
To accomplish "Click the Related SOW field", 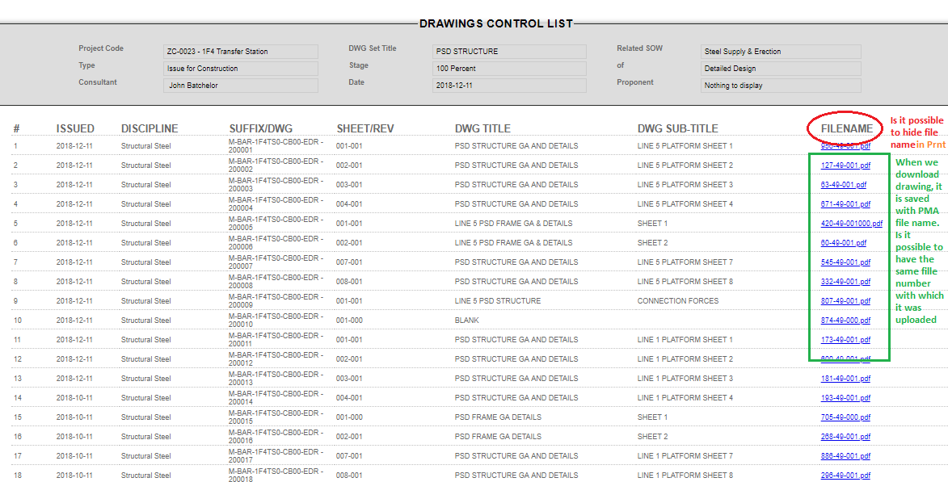I will [780, 52].
